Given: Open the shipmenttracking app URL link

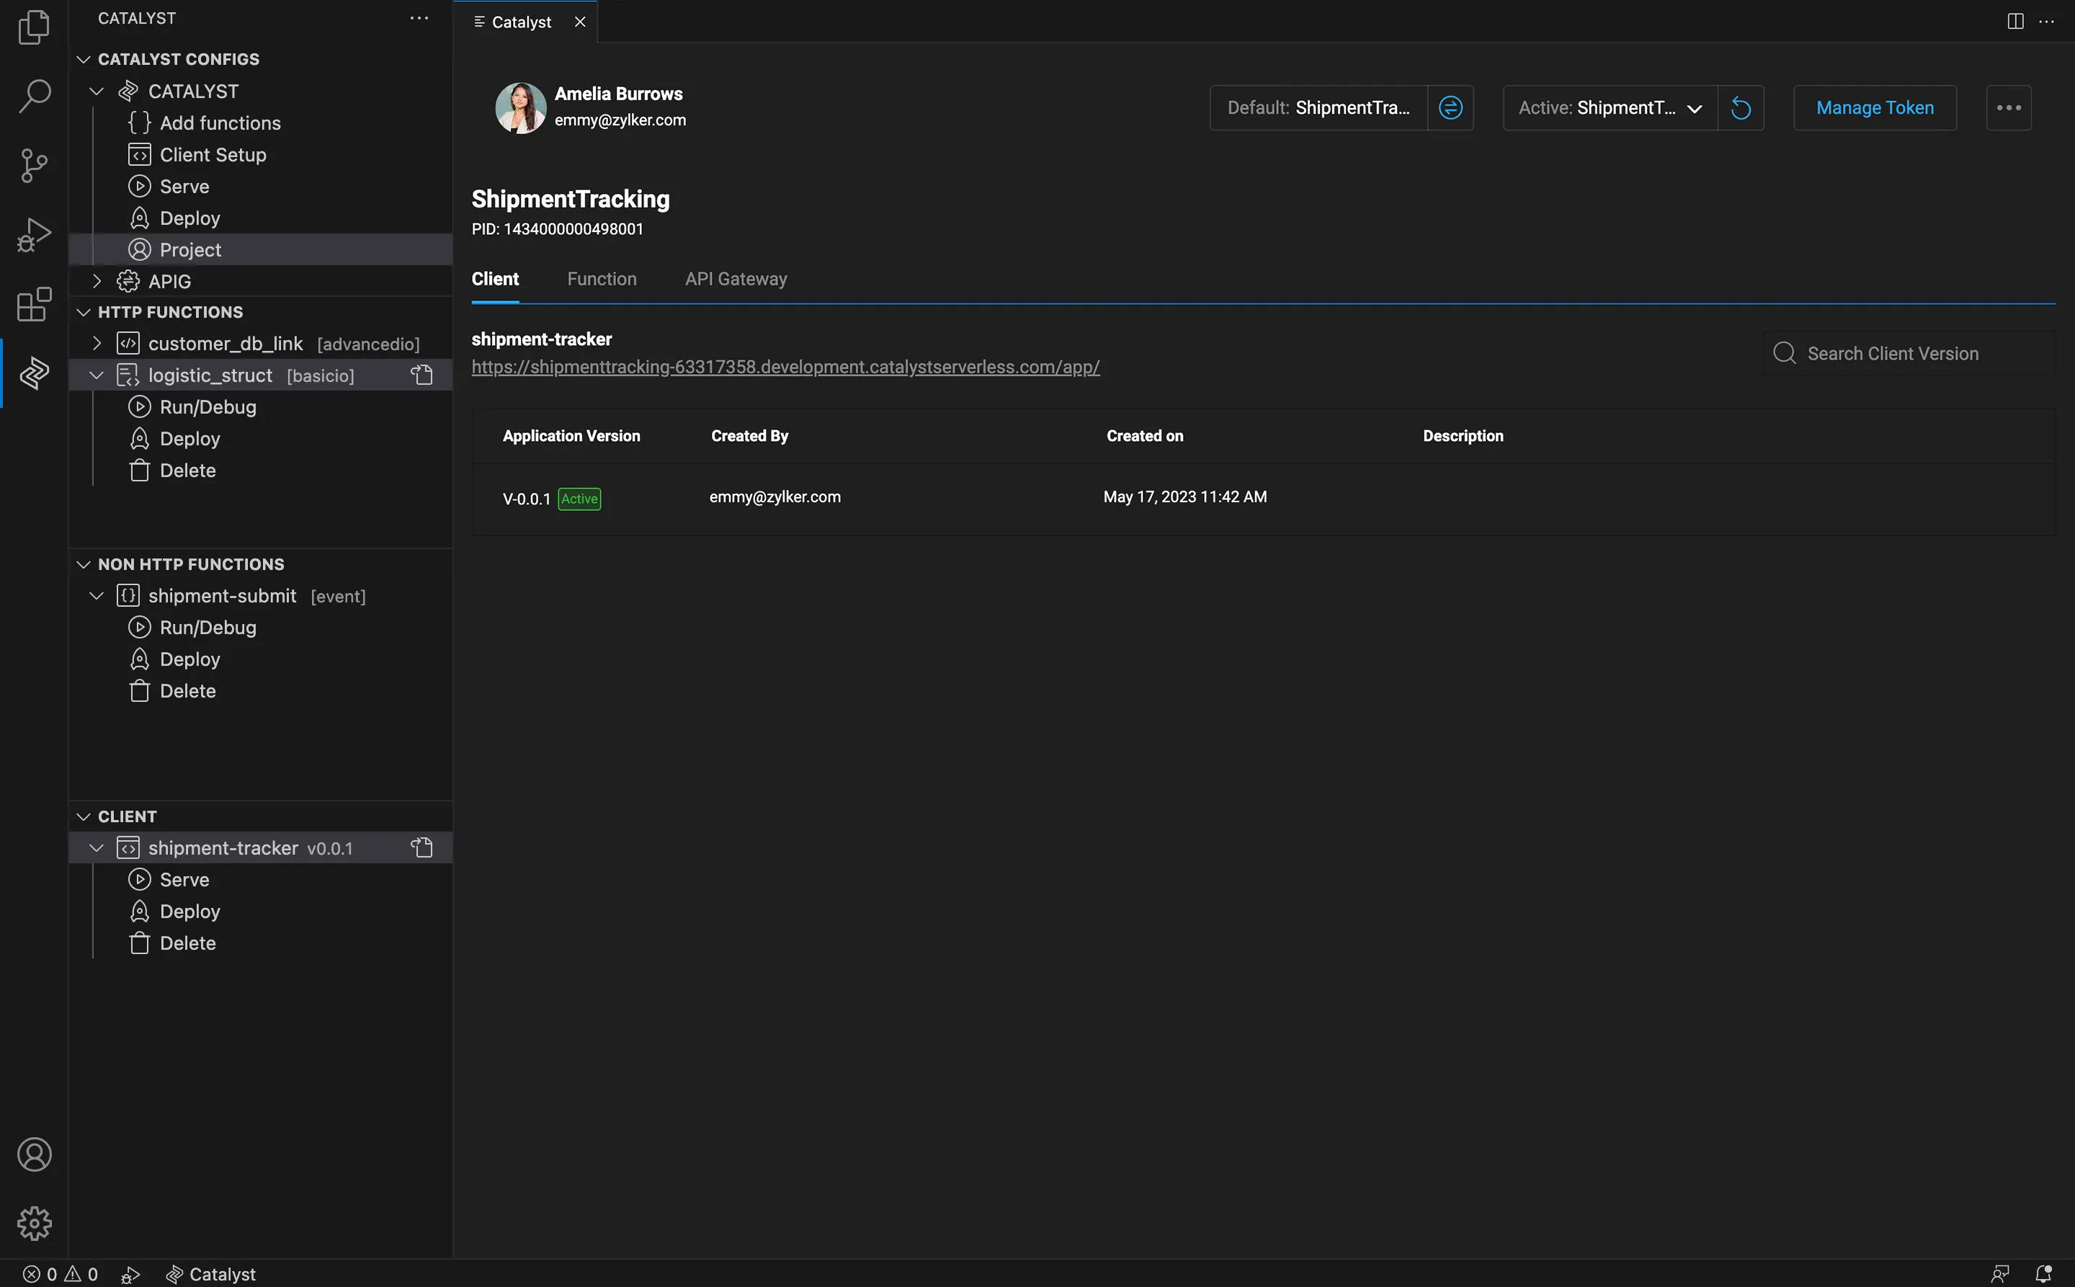Looking at the screenshot, I should pos(785,366).
